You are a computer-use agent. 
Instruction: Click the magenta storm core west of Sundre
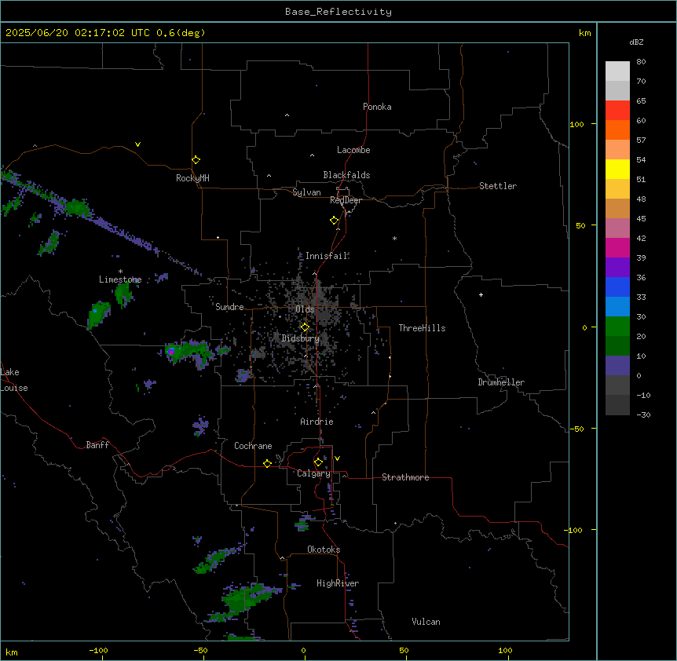[x=171, y=352]
